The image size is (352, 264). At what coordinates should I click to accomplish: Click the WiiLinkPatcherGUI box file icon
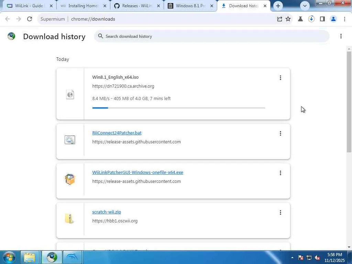click(70, 179)
